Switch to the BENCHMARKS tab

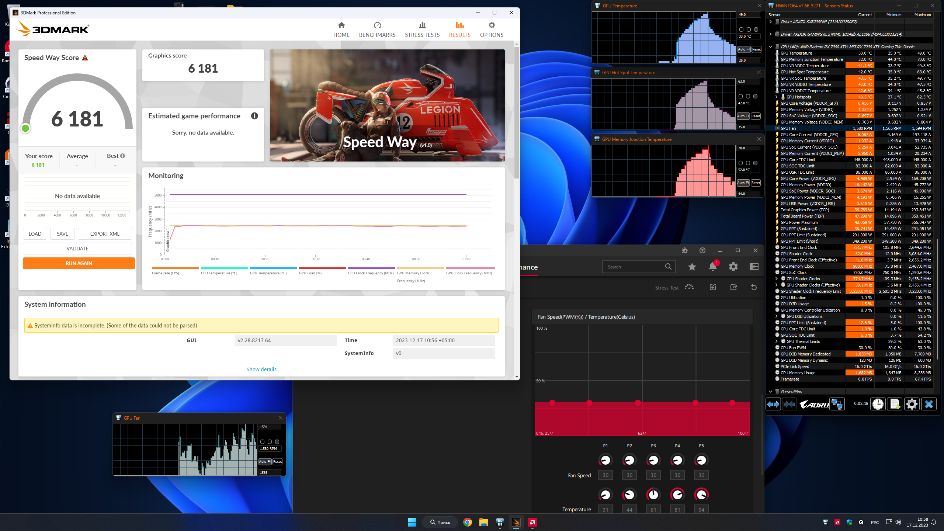[377, 29]
